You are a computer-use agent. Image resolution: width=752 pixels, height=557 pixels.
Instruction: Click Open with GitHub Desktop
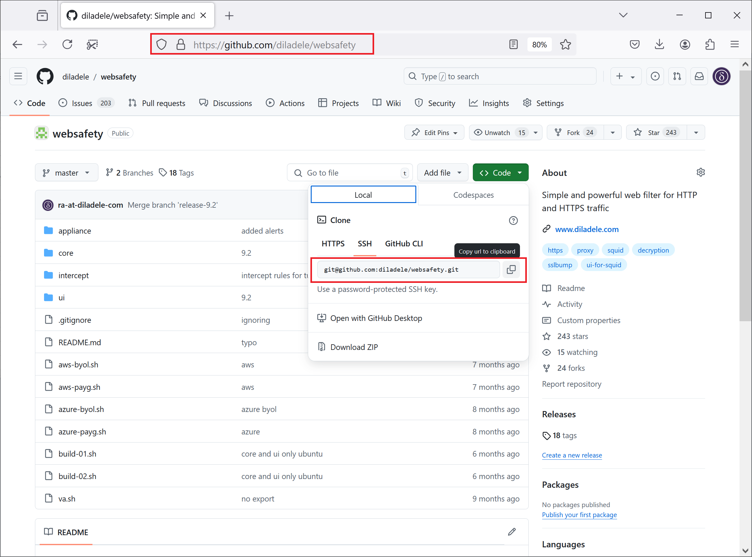point(369,318)
